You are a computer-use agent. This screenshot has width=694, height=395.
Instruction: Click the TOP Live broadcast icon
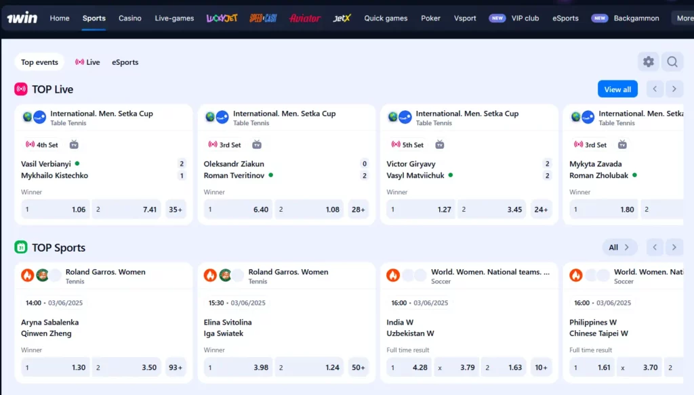point(21,89)
